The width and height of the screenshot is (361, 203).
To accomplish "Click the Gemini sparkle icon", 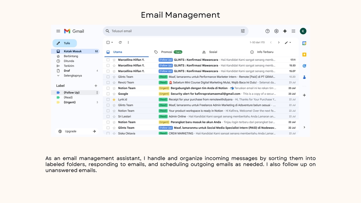I will click(285, 31).
